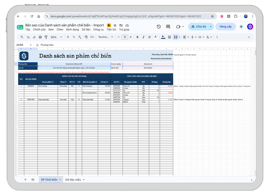Expand share options arrow beside Chia Sẻ
This screenshot has width=270, height=195.
click(x=211, y=26)
